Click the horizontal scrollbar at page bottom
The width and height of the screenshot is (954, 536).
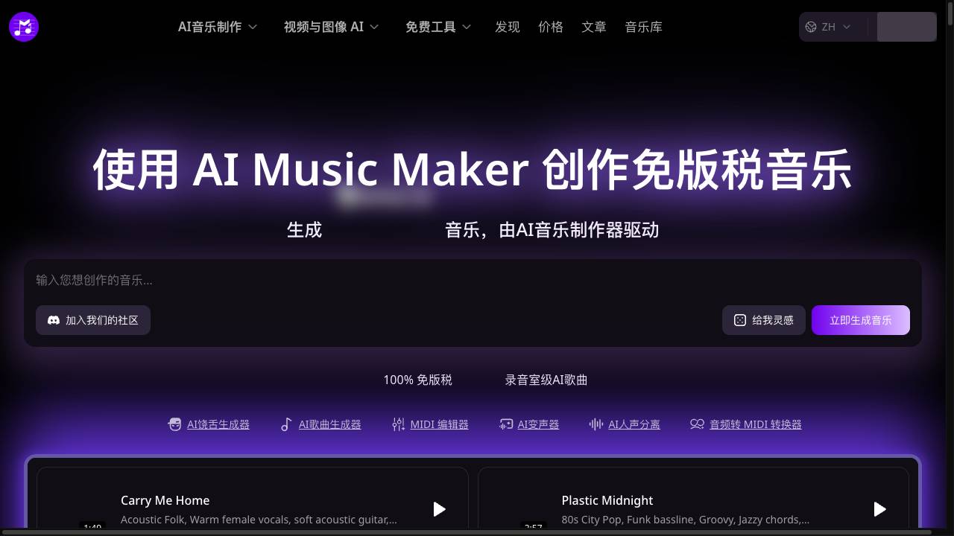click(466, 532)
